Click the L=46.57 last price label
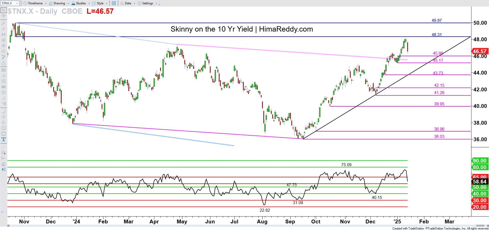The image size is (489, 230). pyautogui.click(x=99, y=11)
